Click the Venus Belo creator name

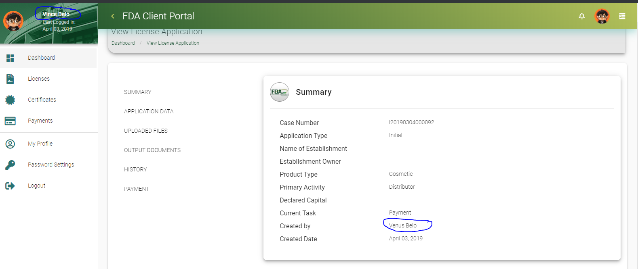[x=403, y=225]
